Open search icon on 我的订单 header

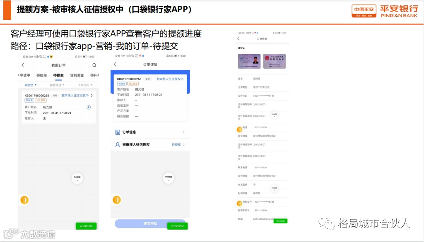94,65
